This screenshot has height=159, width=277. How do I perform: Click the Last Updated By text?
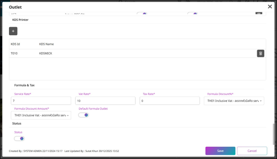92,151
